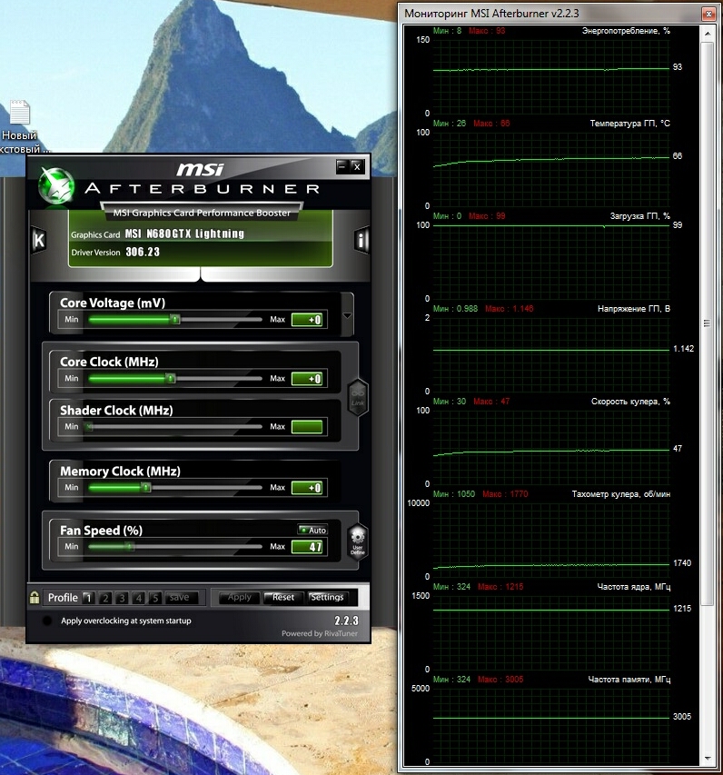Click the Powered by RivaTuner text
723x775 pixels.
pos(319,633)
